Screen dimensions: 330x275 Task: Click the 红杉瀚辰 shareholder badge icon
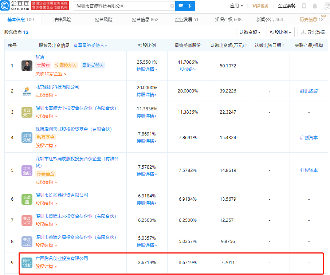pyautogui.click(x=27, y=170)
